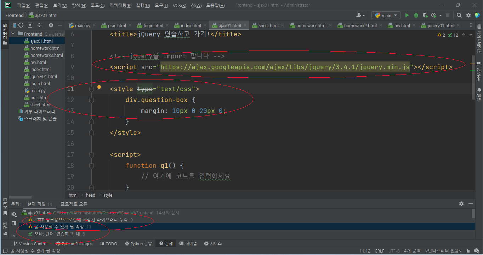This screenshot has height=255, width=483.
Task: Open the main run configuration dropdown
Action: [386, 16]
